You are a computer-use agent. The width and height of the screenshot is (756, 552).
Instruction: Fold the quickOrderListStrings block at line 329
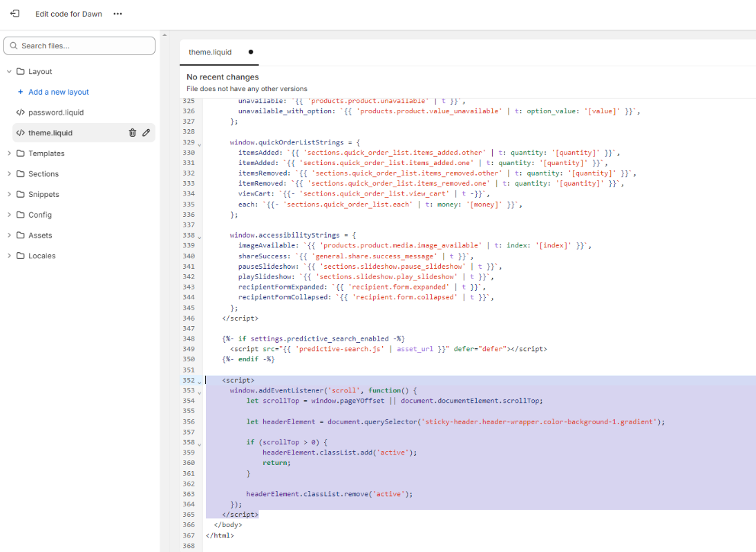(x=200, y=143)
